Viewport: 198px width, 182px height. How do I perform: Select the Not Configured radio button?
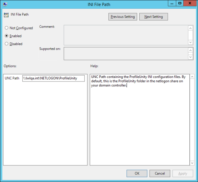click(x=6, y=28)
